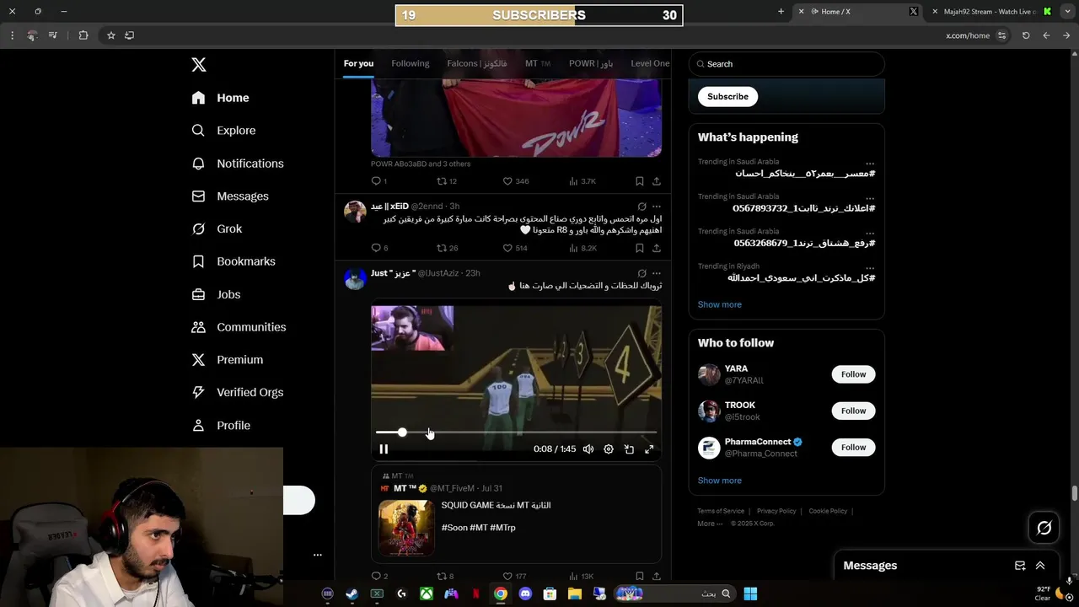The width and height of the screenshot is (1079, 607).
Task: Switch to the Falcons timeline tab
Action: (x=477, y=63)
